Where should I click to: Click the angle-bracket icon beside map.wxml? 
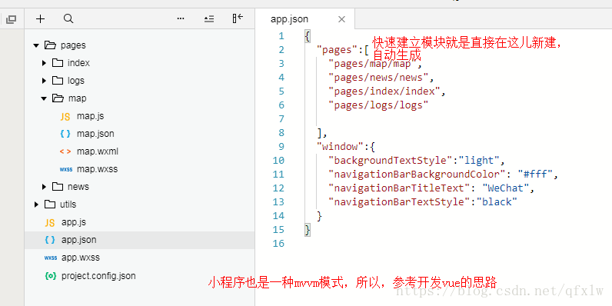click(x=65, y=151)
